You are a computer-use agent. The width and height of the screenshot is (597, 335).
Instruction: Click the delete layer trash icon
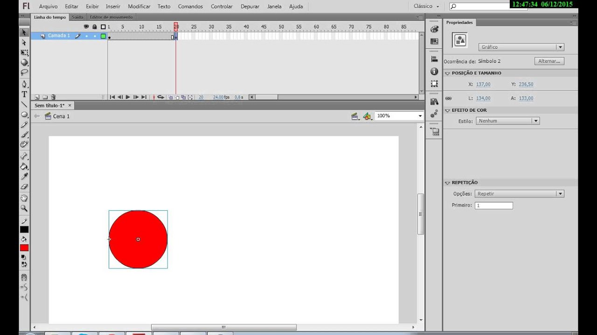[53, 97]
